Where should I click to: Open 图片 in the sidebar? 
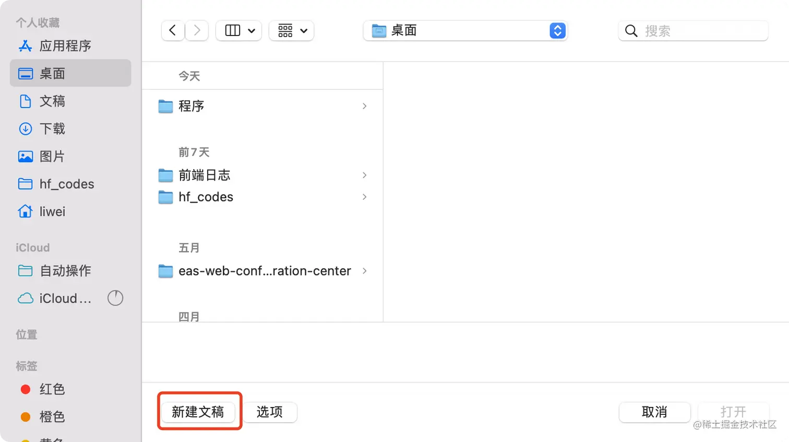pos(70,156)
